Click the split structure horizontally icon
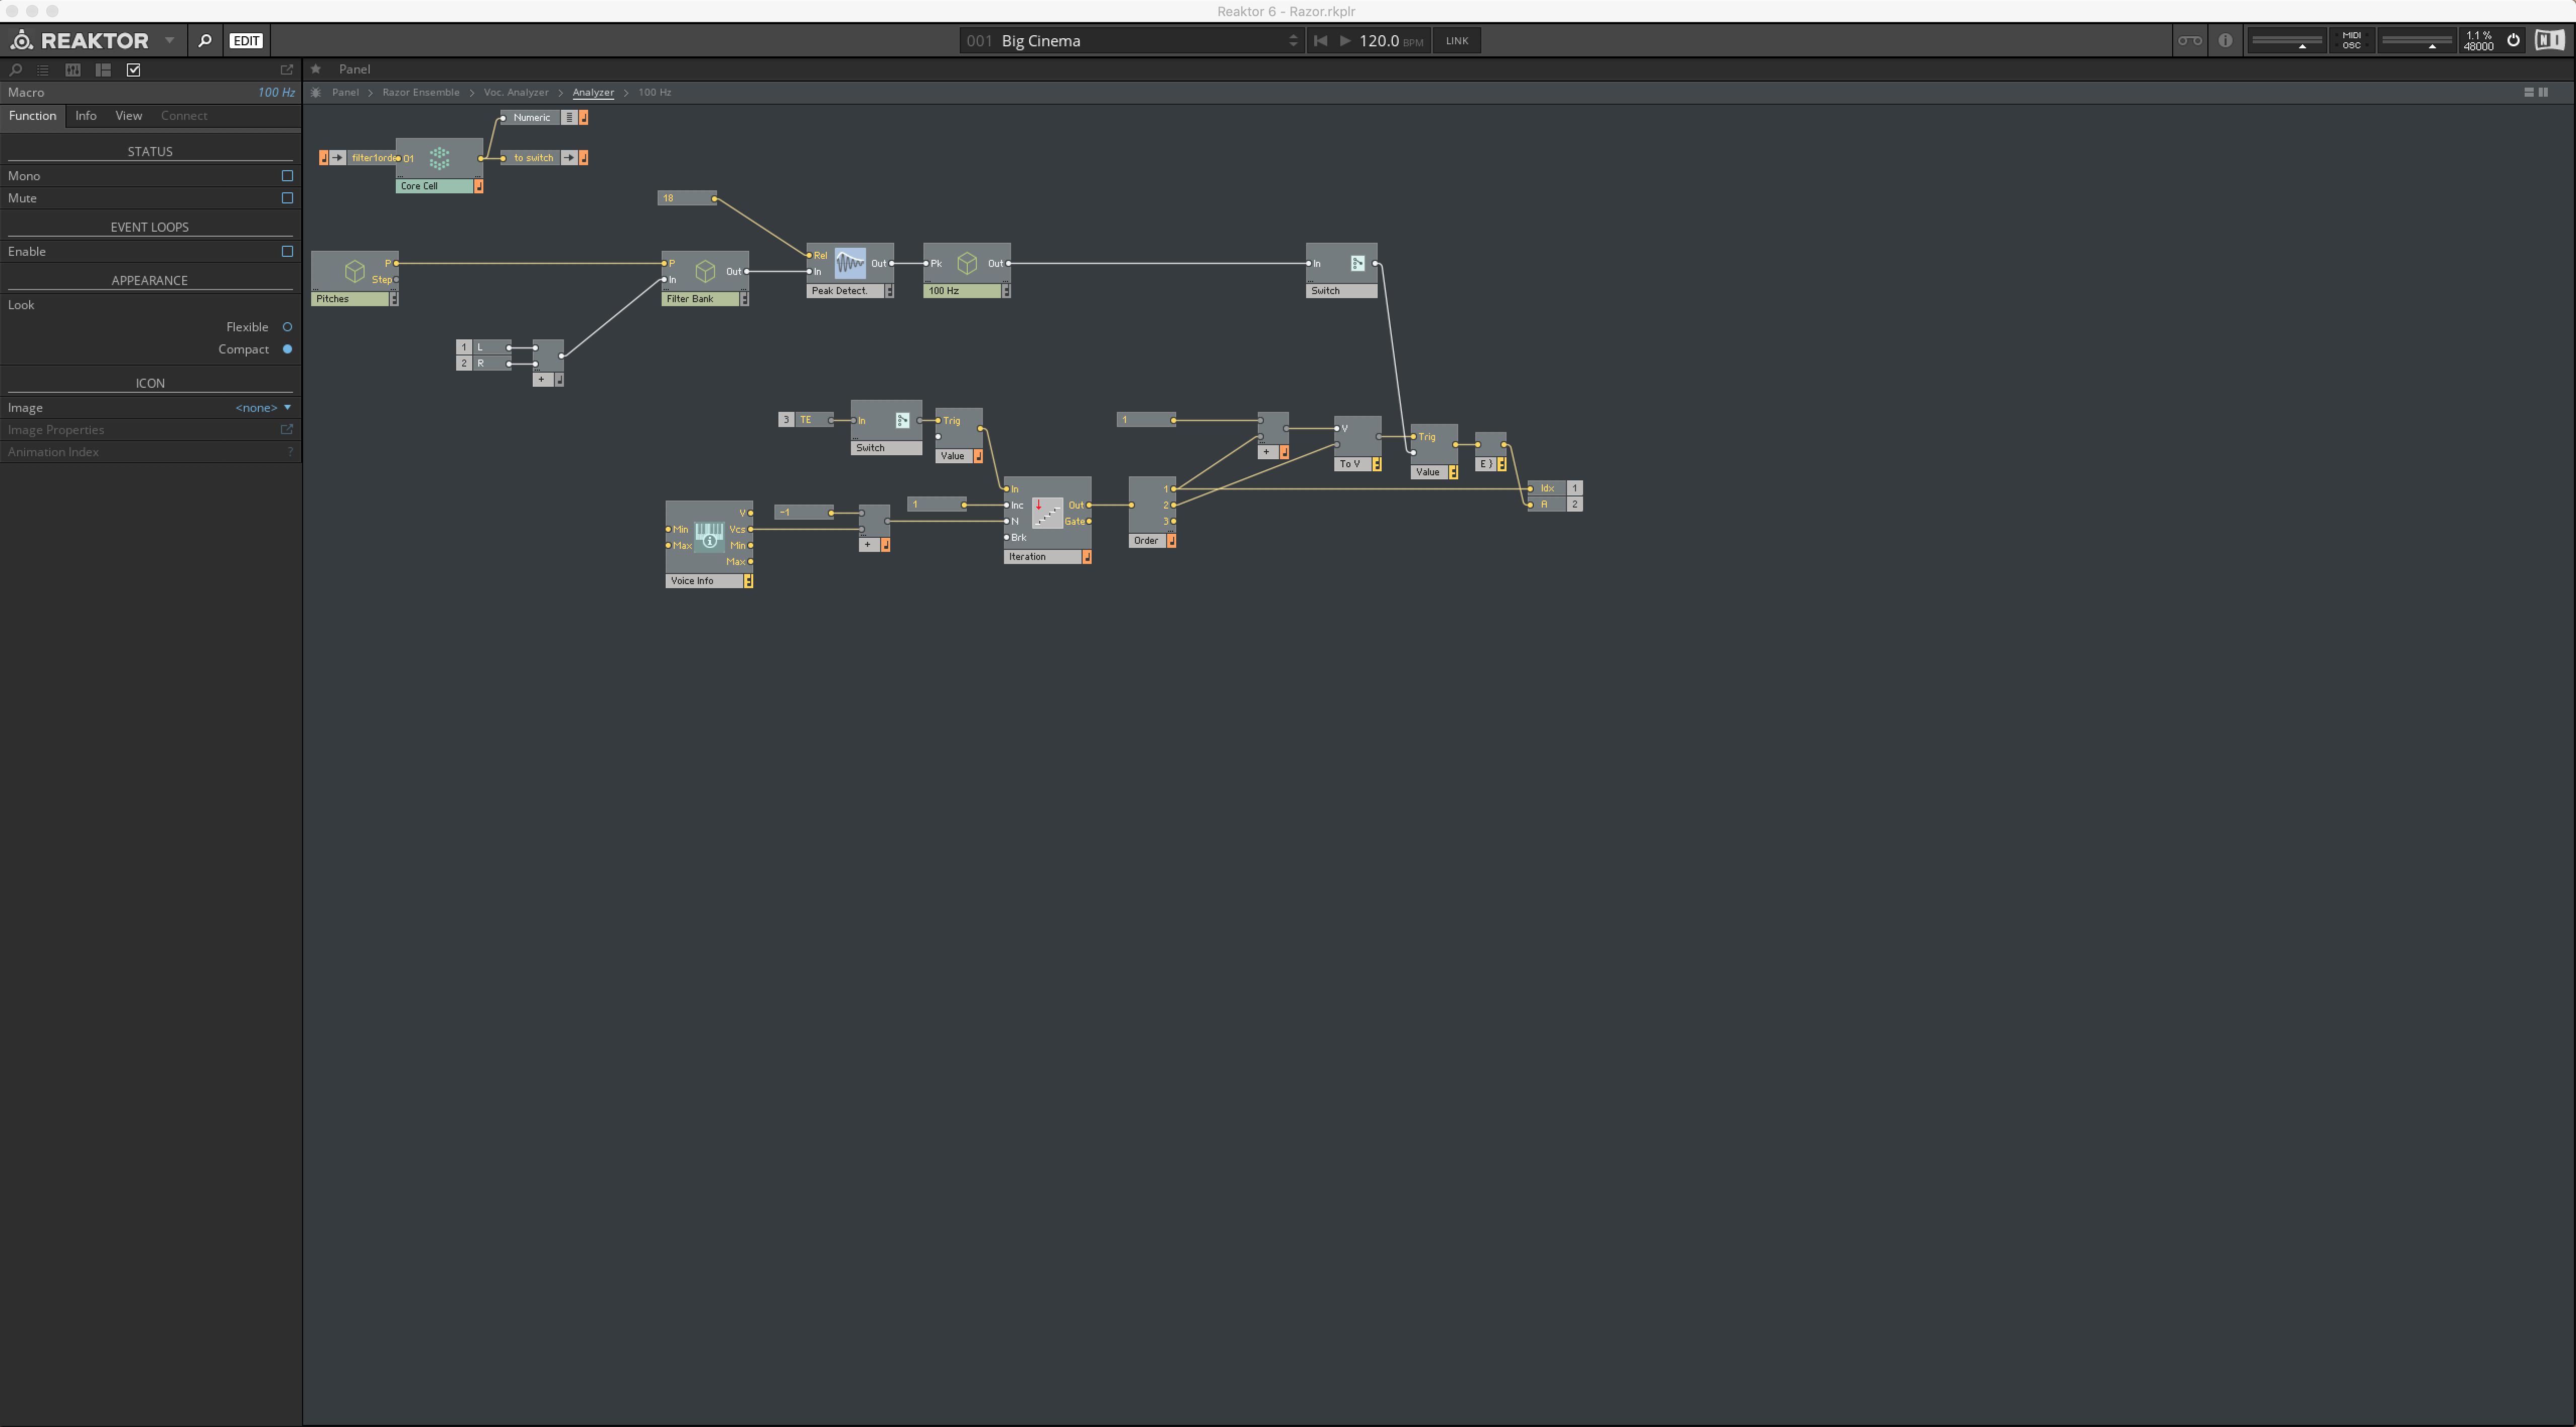This screenshot has width=2576, height=1427. coord(2529,92)
